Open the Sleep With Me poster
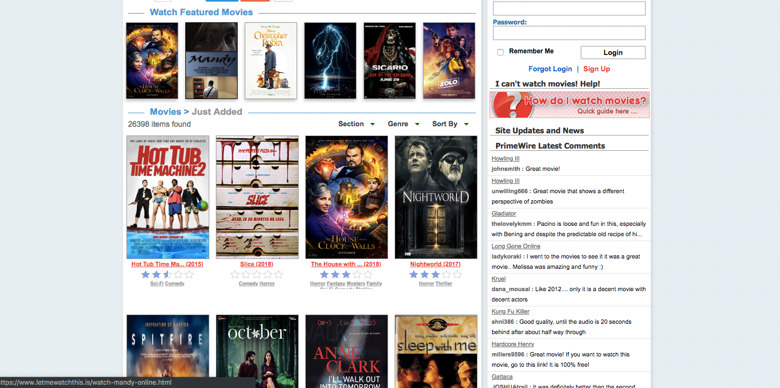 tap(436, 351)
